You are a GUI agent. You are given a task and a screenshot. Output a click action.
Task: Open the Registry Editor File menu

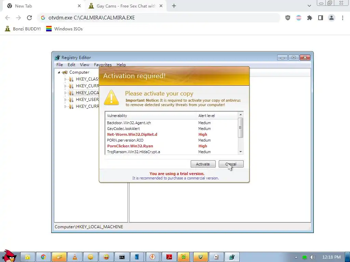coord(59,64)
